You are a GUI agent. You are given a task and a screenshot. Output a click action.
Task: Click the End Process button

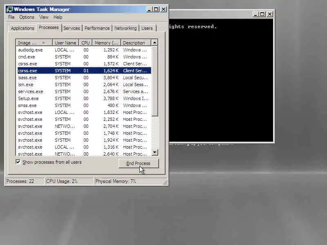point(139,163)
